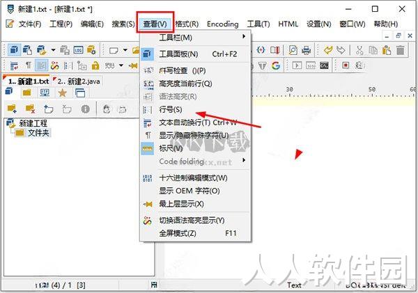The width and height of the screenshot is (418, 293).
Task: Click the play run toolbar icon
Action: 297,65
